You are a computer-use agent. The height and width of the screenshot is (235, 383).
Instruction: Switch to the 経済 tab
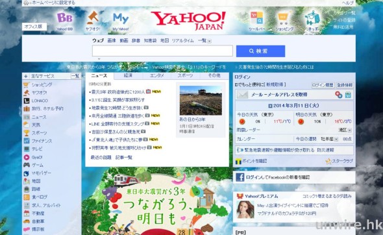point(128,76)
